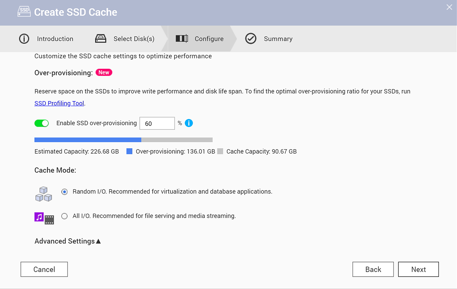Click the blue over-provisioning info icon
457x289 pixels.
tap(189, 123)
